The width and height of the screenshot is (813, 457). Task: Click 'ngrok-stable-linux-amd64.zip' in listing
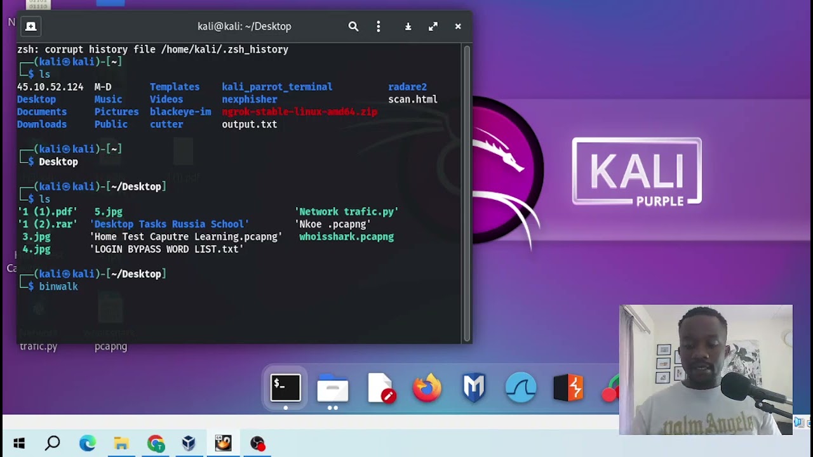(x=299, y=112)
